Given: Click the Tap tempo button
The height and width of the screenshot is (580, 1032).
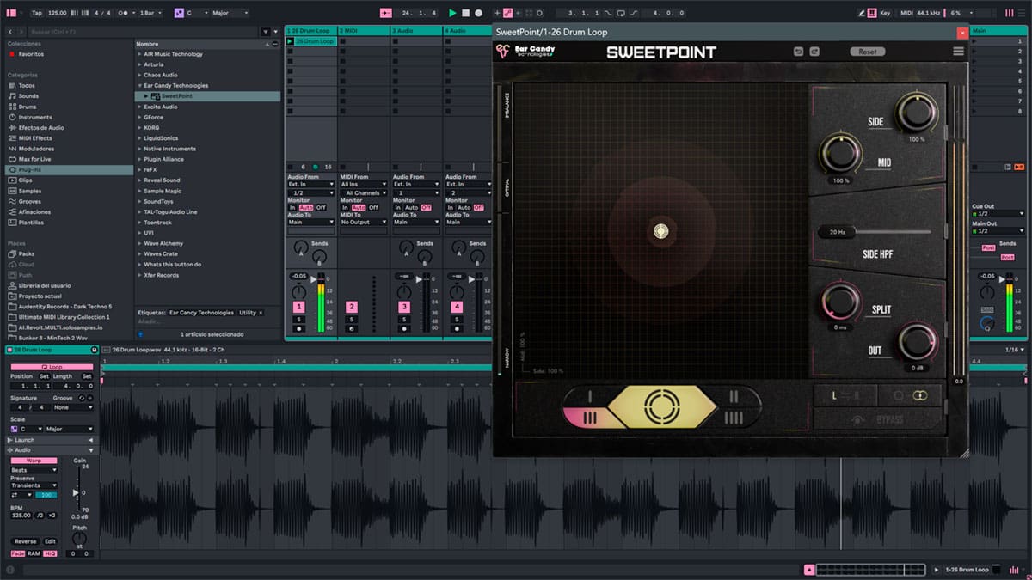Looking at the screenshot, I should pyautogui.click(x=36, y=13).
